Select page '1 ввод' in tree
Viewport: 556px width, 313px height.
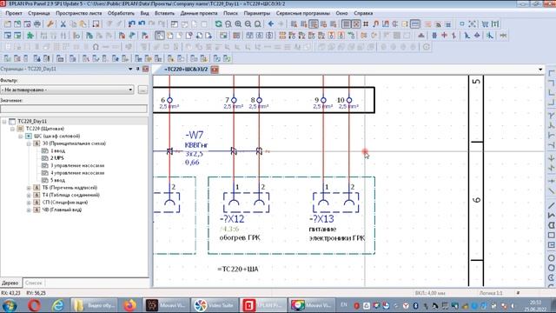[57, 150]
